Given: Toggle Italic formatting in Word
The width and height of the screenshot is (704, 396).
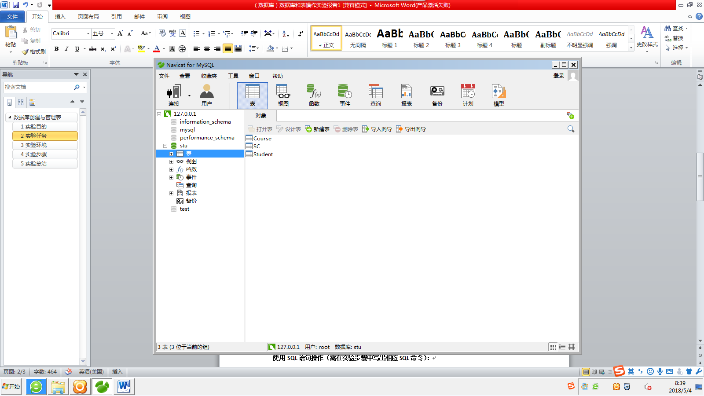Looking at the screenshot, I should click(x=66, y=49).
